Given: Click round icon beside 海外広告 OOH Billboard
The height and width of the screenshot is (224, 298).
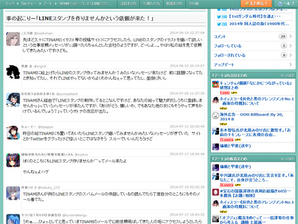Looking at the screenshot, I should point(215,116).
